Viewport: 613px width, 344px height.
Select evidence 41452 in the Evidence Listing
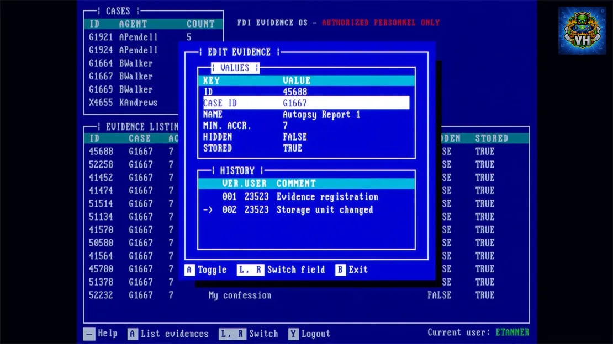point(131,178)
